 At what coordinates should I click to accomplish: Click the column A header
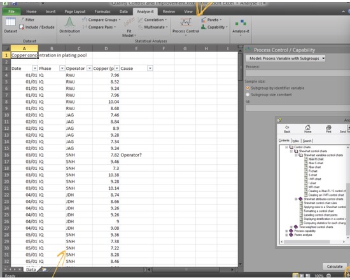pos(24,48)
